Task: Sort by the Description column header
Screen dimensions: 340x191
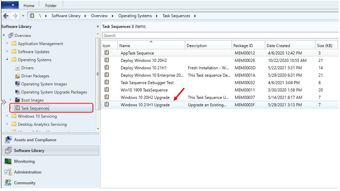Action: click(x=209, y=45)
